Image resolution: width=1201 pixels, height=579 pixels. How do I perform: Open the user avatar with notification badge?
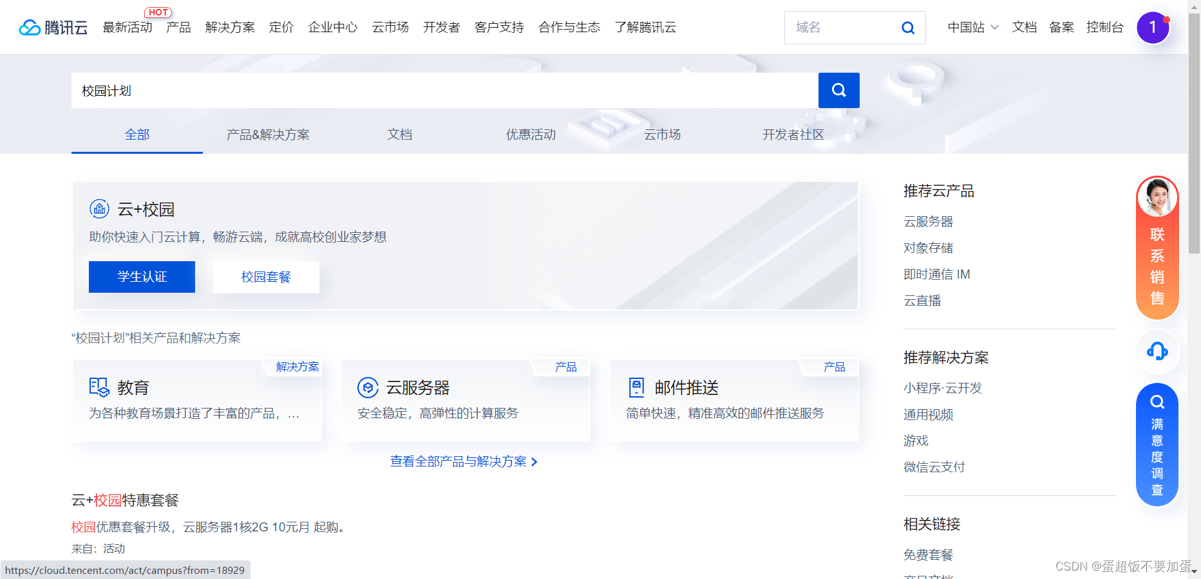tap(1153, 28)
